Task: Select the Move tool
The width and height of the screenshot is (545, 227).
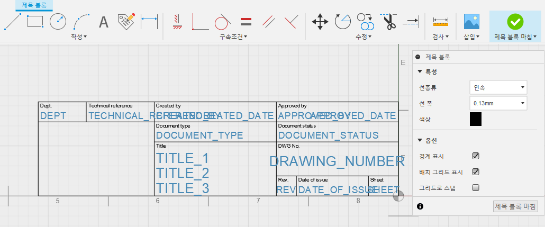Action: [x=320, y=22]
